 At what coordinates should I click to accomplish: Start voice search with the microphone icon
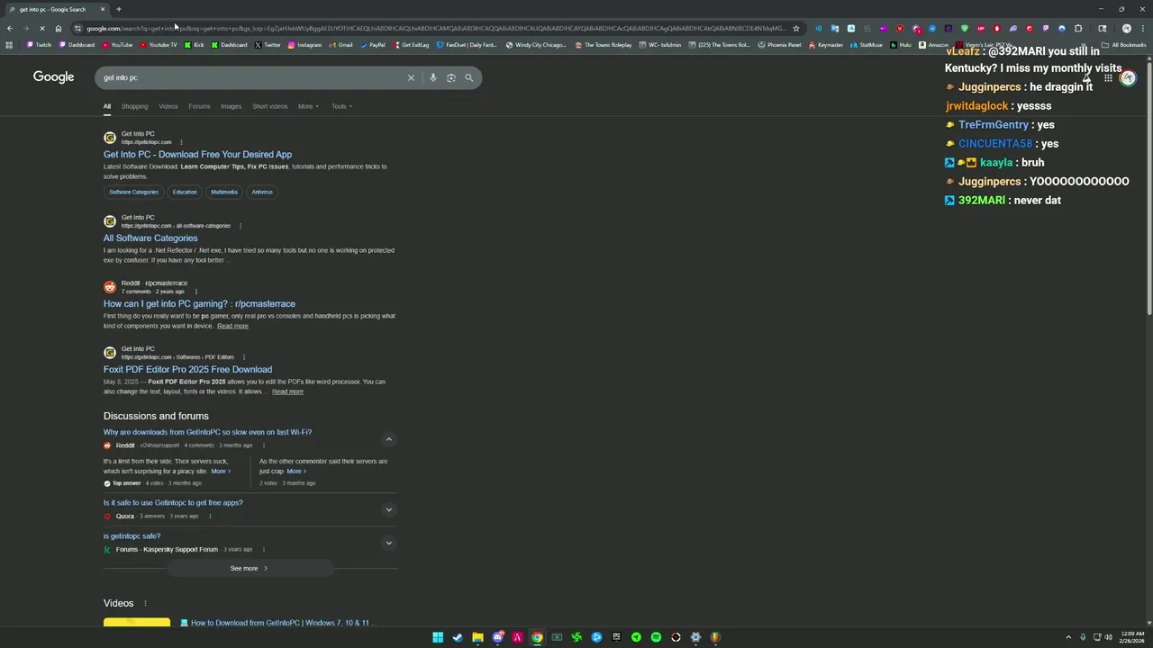[x=433, y=77]
